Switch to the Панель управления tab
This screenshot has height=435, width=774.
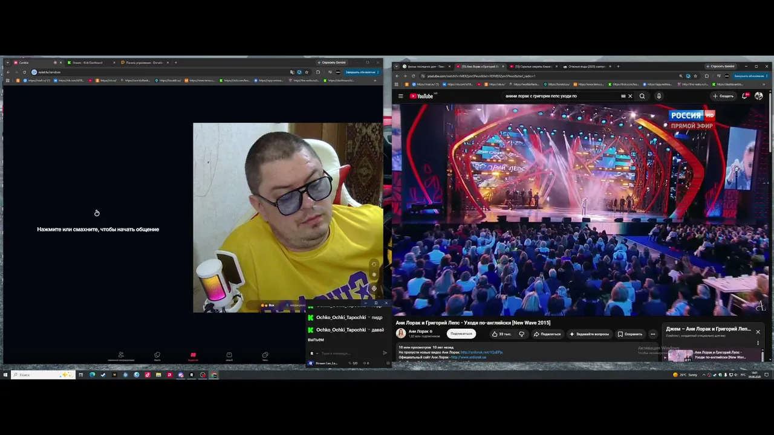[145, 63]
